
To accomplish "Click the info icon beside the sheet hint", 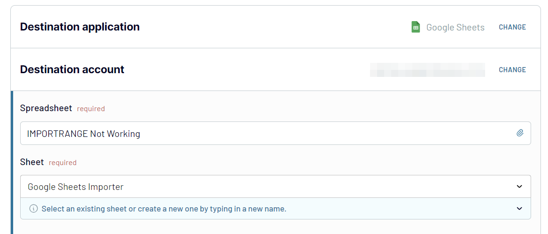I will [33, 209].
